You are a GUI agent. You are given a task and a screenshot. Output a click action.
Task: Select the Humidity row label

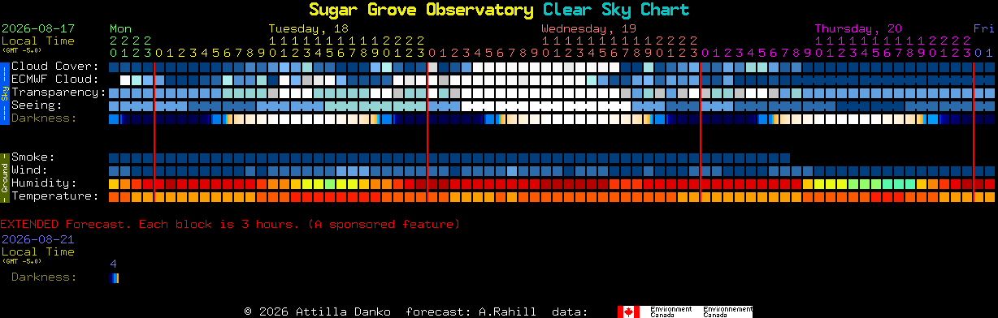tap(44, 183)
